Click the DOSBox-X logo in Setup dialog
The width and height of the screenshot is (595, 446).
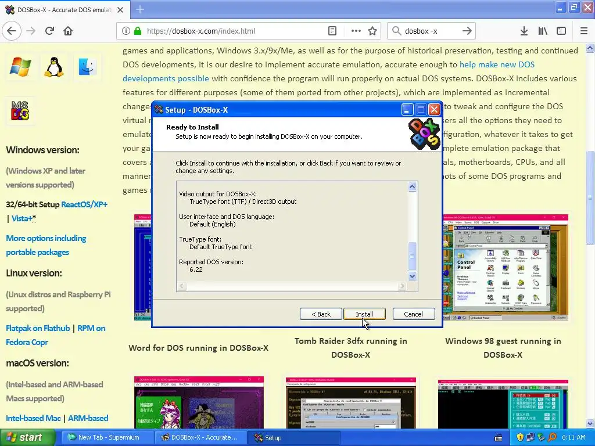tap(424, 134)
